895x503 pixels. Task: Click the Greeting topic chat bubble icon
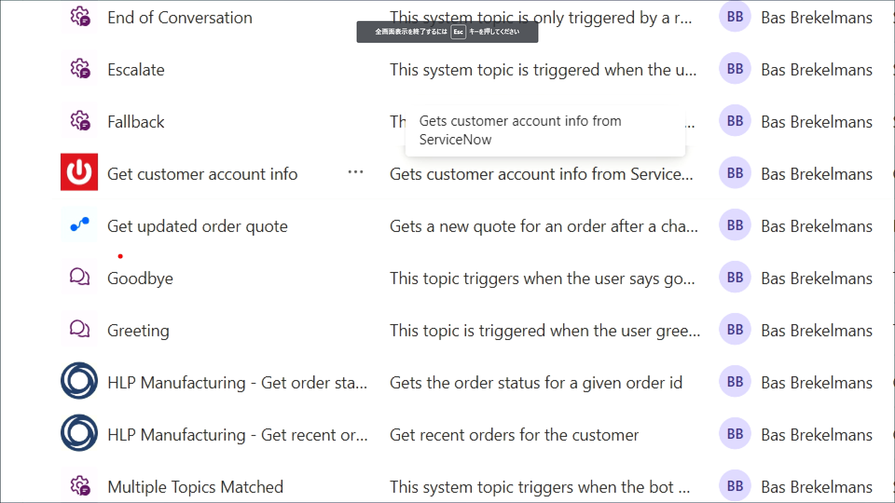79,329
